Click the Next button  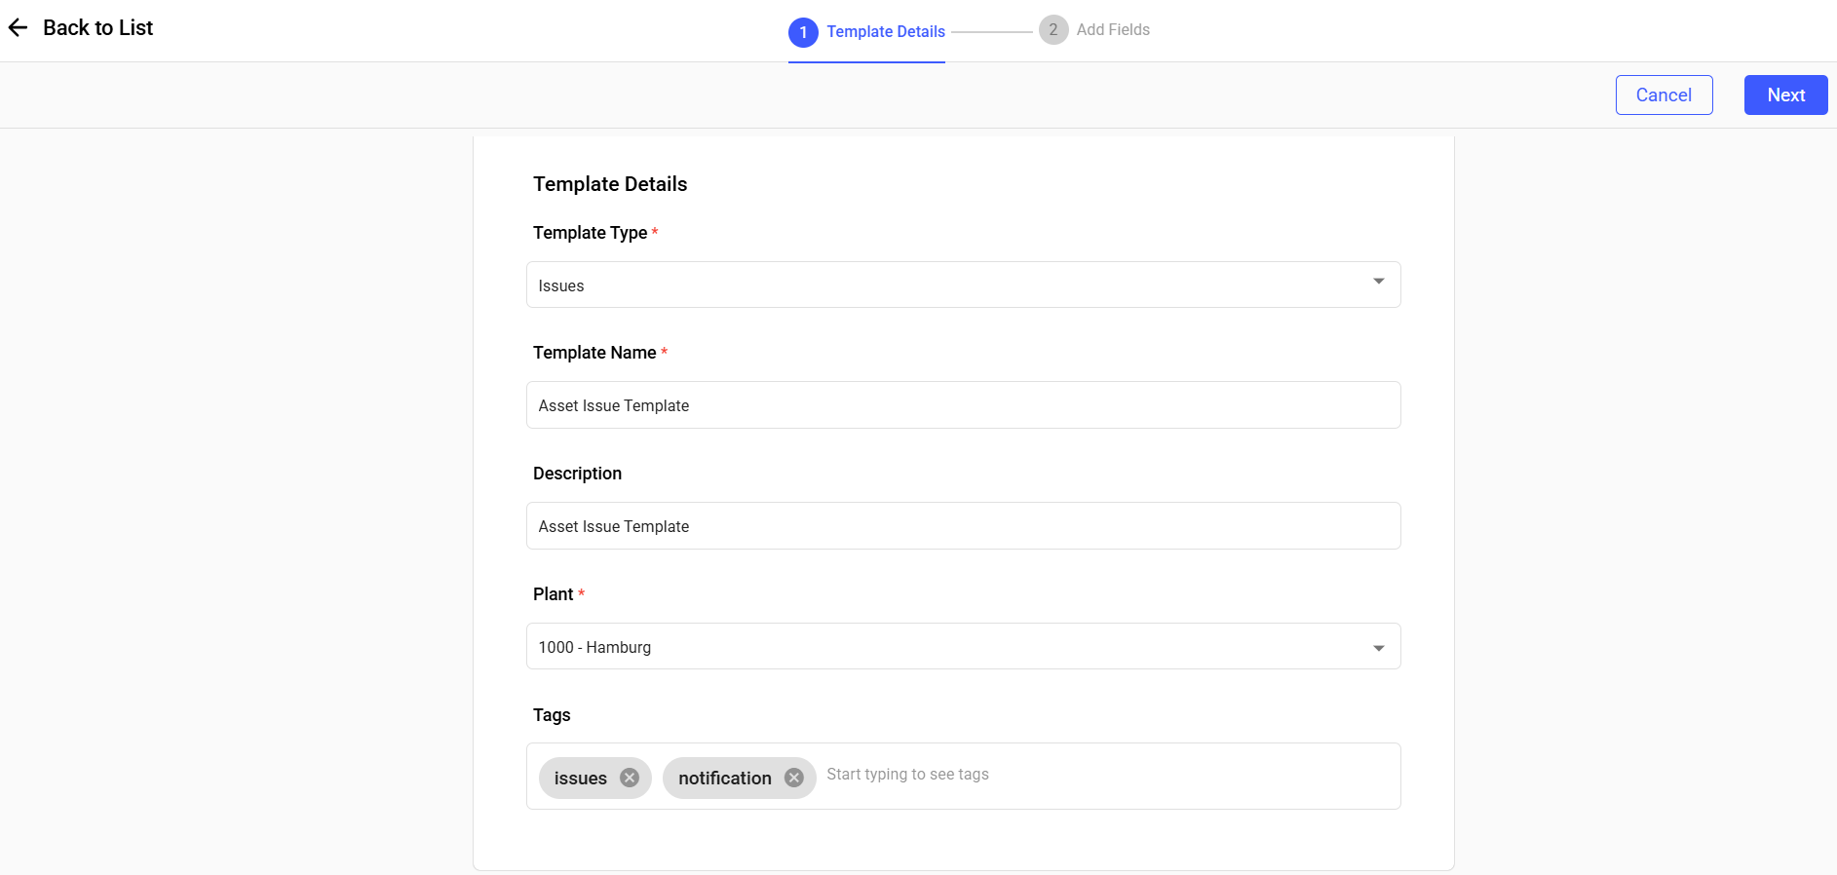(1784, 95)
